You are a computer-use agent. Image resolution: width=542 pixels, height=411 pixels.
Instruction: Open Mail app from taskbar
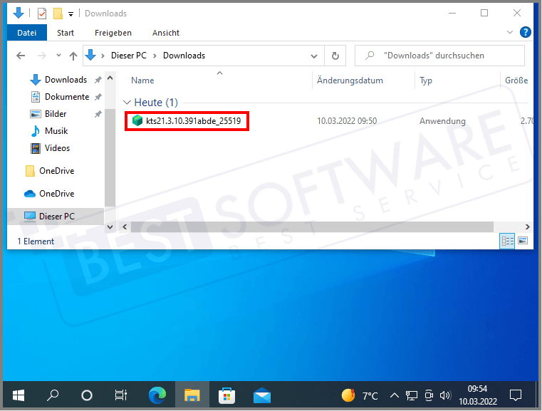point(261,395)
